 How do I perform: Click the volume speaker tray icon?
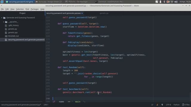click(x=176, y=2)
